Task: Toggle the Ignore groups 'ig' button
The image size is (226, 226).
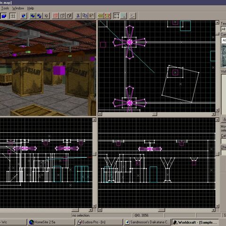Action: (x=46, y=16)
